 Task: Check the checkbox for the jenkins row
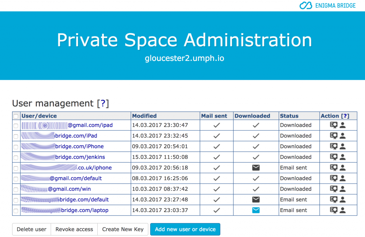pos(15,157)
